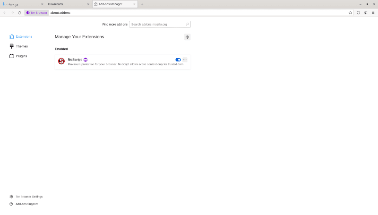Switch to the Downloads tab
The width and height of the screenshot is (378, 215).
(x=69, y=4)
